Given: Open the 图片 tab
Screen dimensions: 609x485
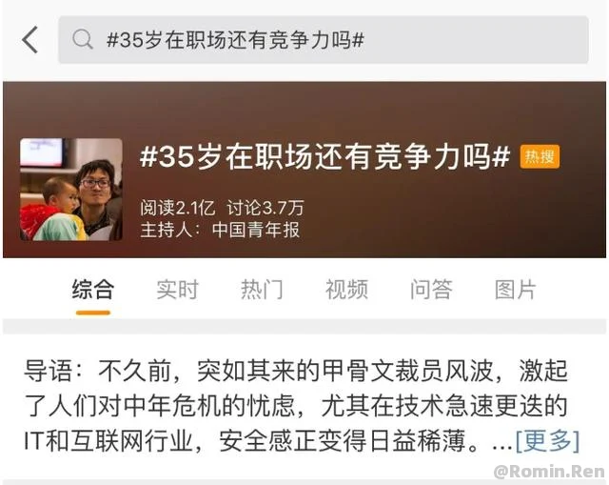Looking at the screenshot, I should tap(516, 289).
